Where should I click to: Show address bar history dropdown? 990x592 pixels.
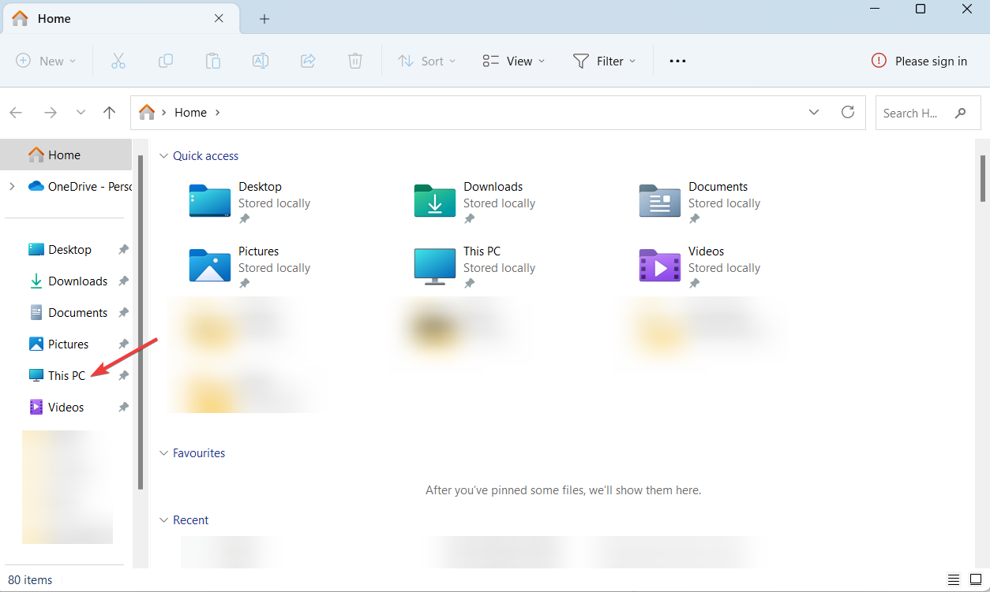tap(814, 112)
